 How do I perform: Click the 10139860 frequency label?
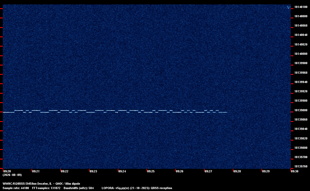click(301, 119)
